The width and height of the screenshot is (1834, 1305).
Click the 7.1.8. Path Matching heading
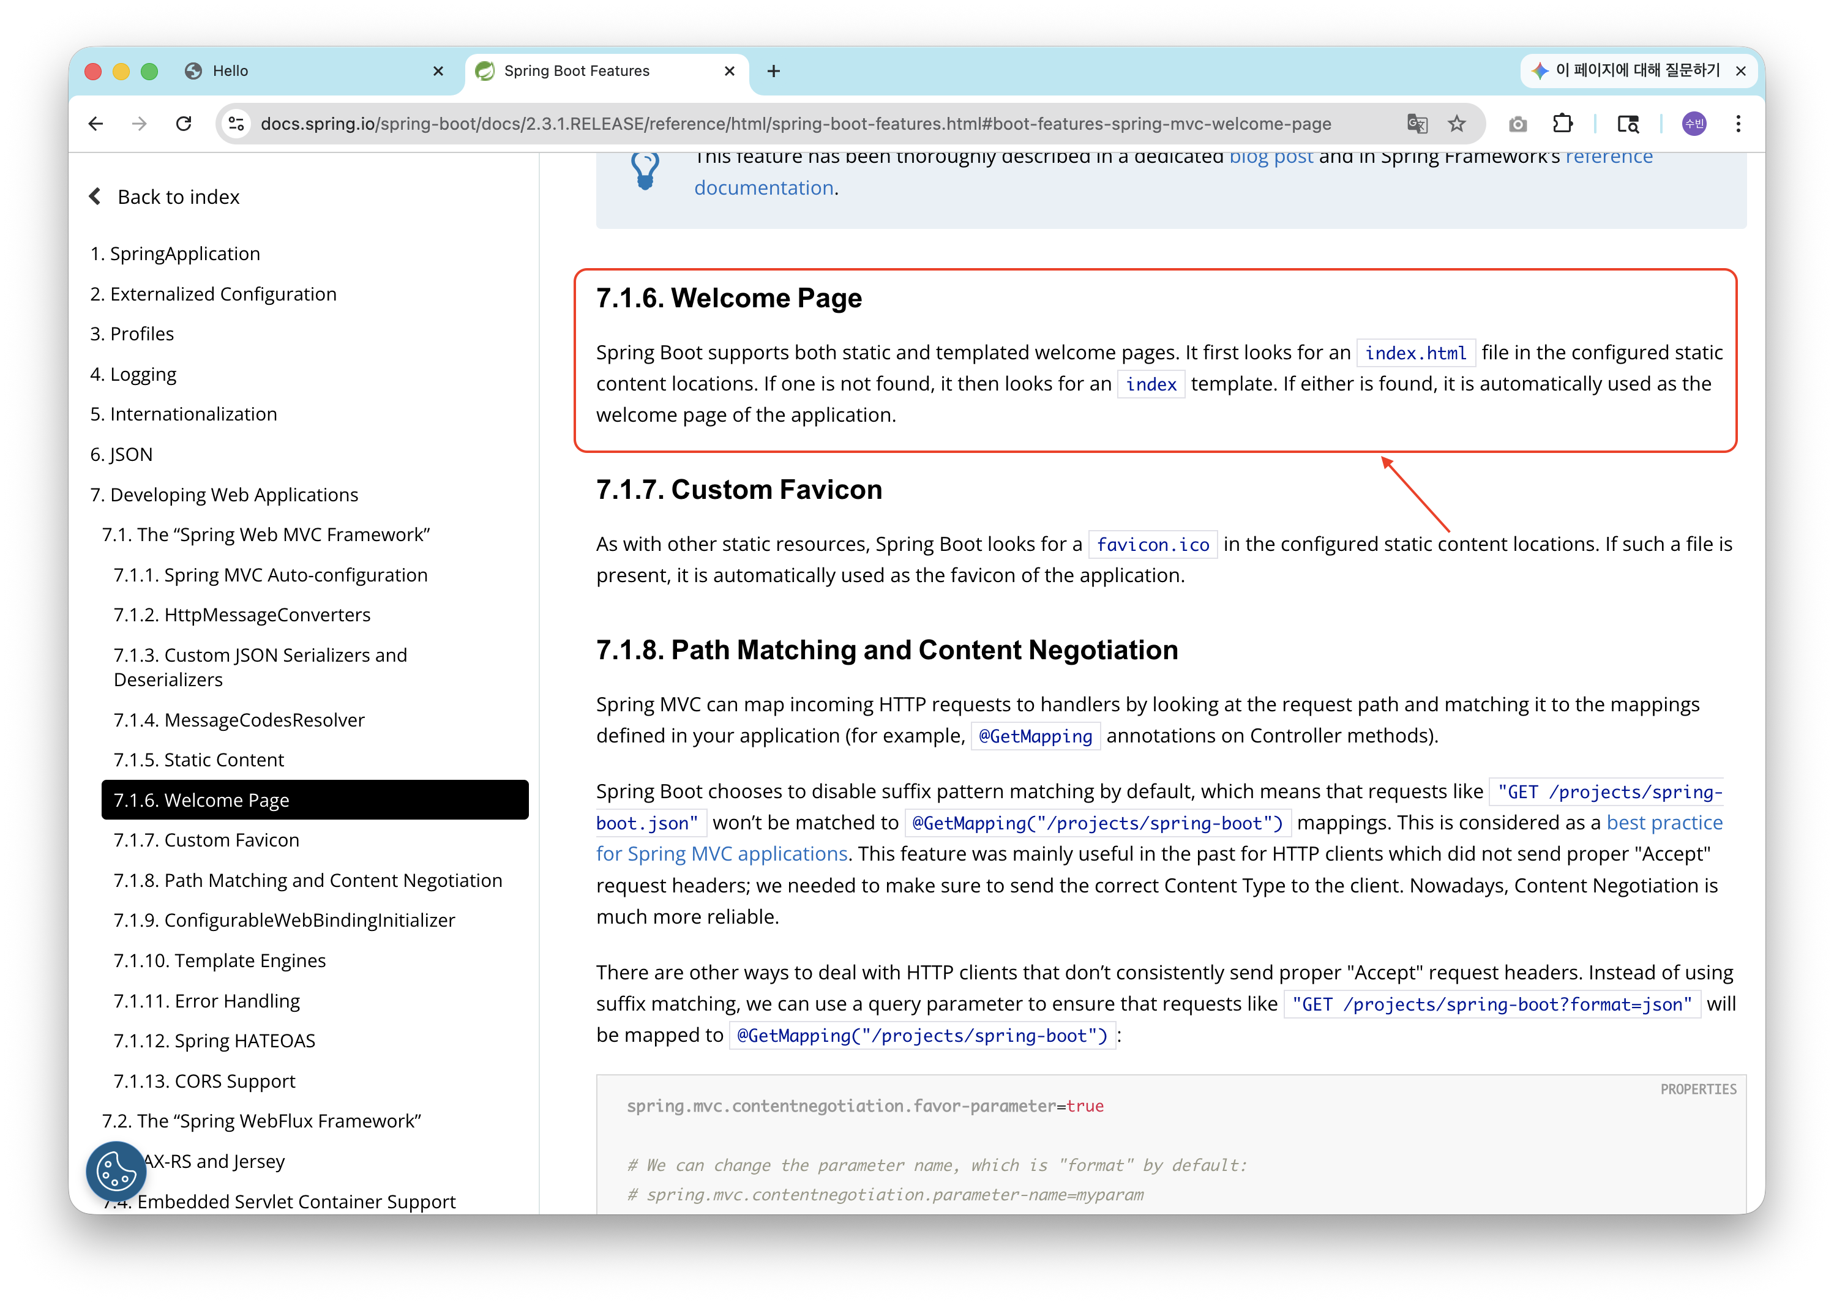887,650
